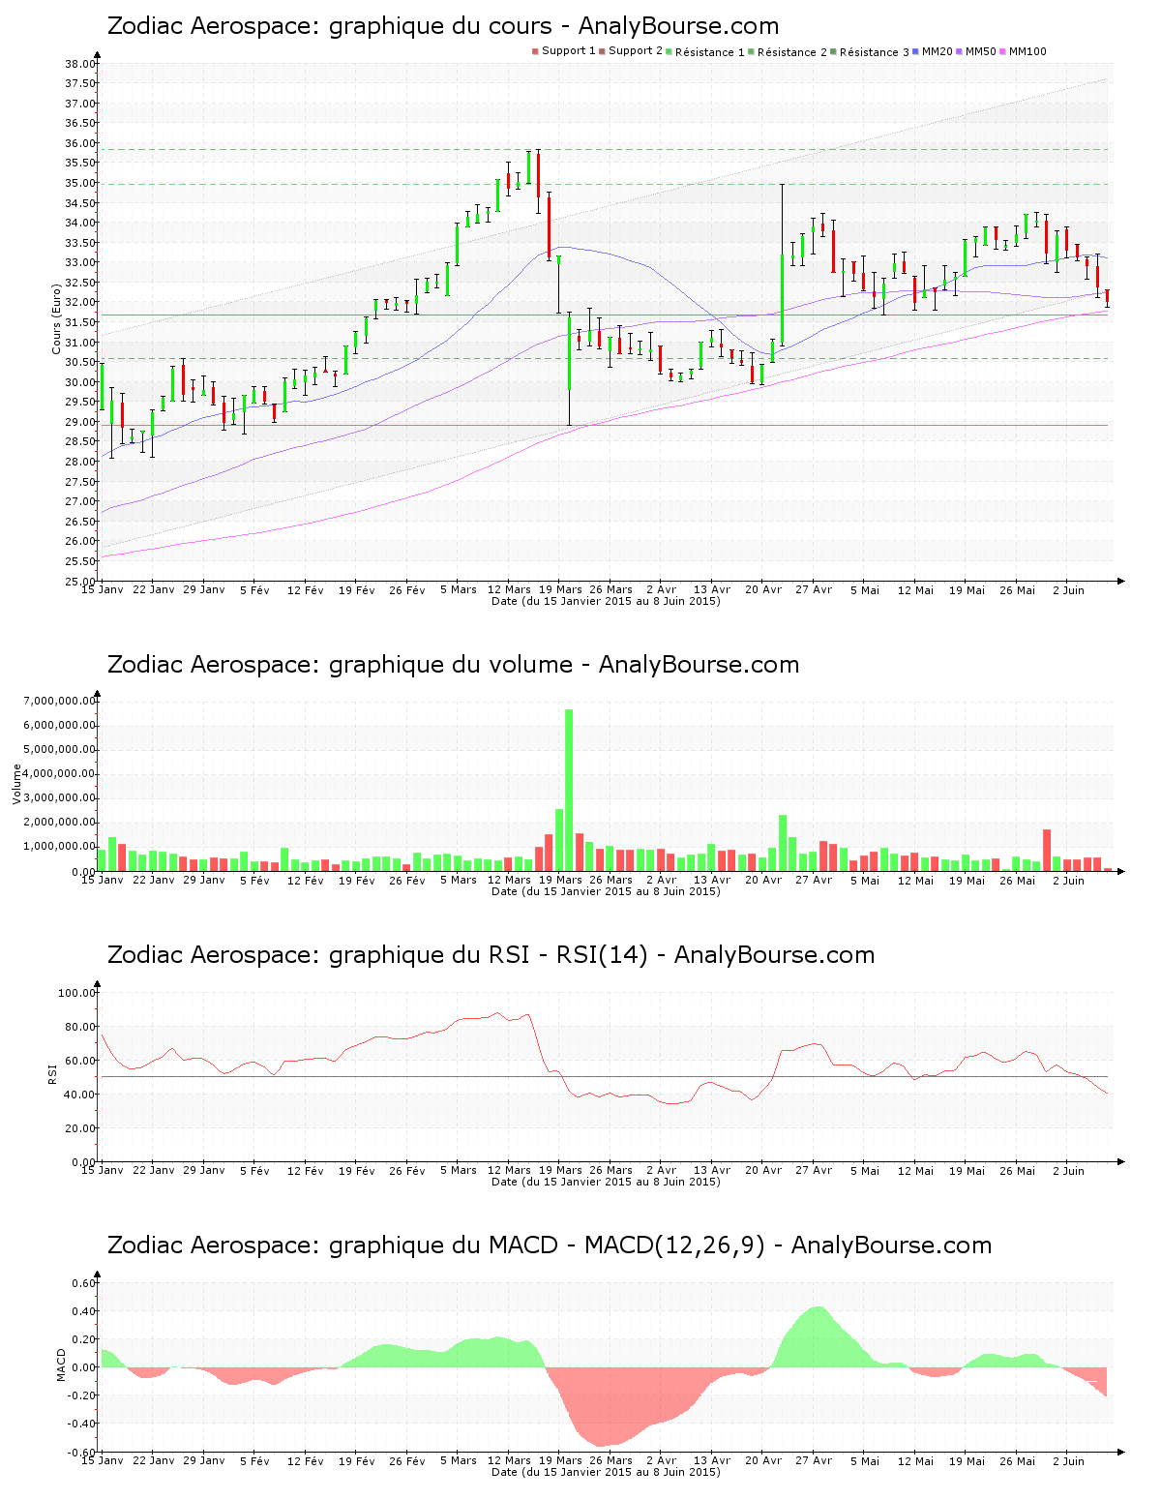
Task: Click the 'RSI' y-axis label
Action: [52, 1073]
